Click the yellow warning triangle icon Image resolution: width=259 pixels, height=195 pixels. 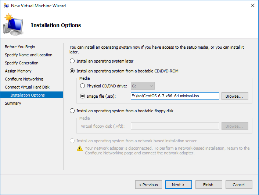[x=79, y=149]
